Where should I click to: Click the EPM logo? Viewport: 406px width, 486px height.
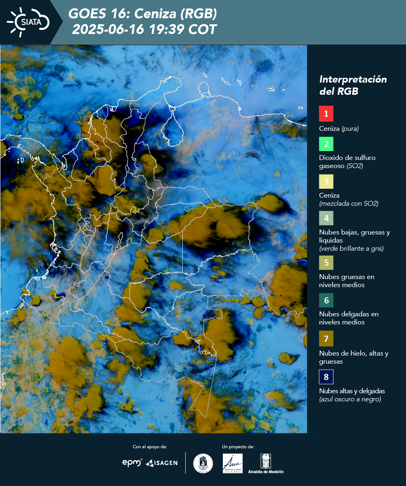coord(132,463)
